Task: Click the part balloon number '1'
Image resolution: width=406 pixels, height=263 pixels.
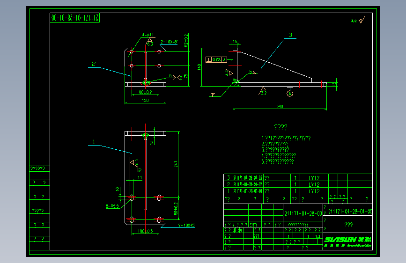Action: (x=94, y=142)
